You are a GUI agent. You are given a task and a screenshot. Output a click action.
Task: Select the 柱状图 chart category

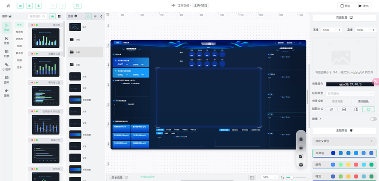[19, 32]
